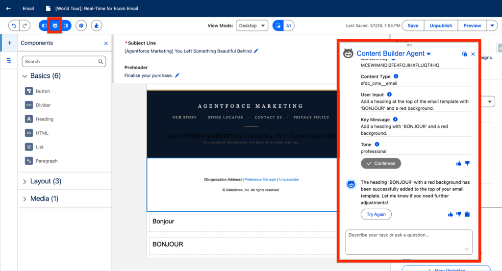Edit the subject line pencil icon
The height and width of the screenshot is (271, 502).
(256, 51)
